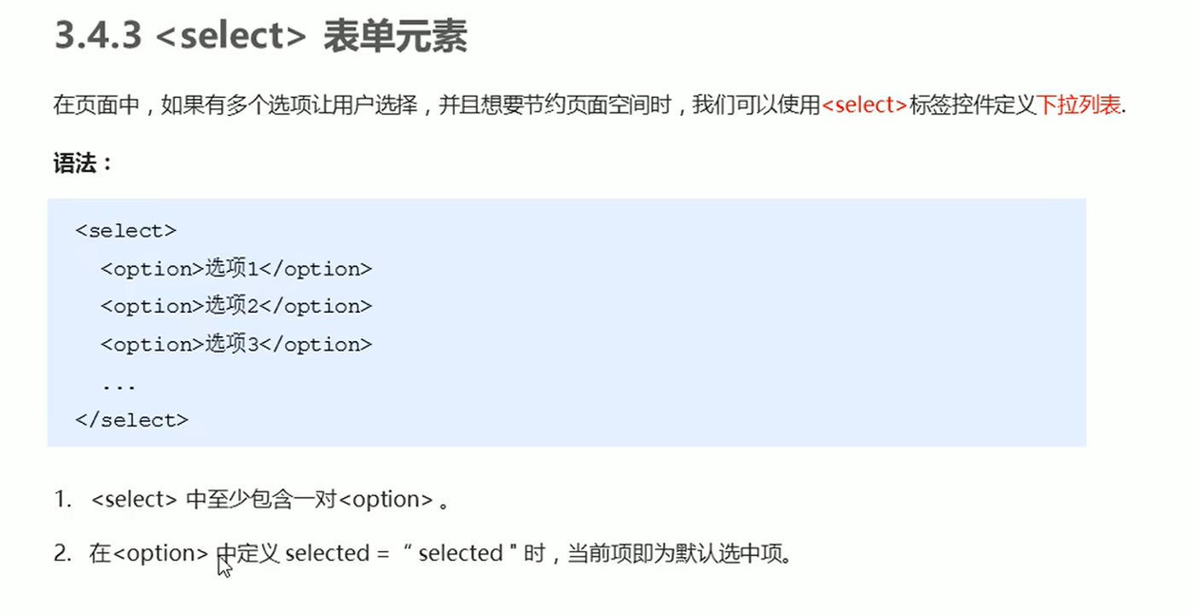1192x614 pixels.
Task: Click the phrase 标签控件定义 in intro paragraph
Action: pyautogui.click(x=973, y=106)
